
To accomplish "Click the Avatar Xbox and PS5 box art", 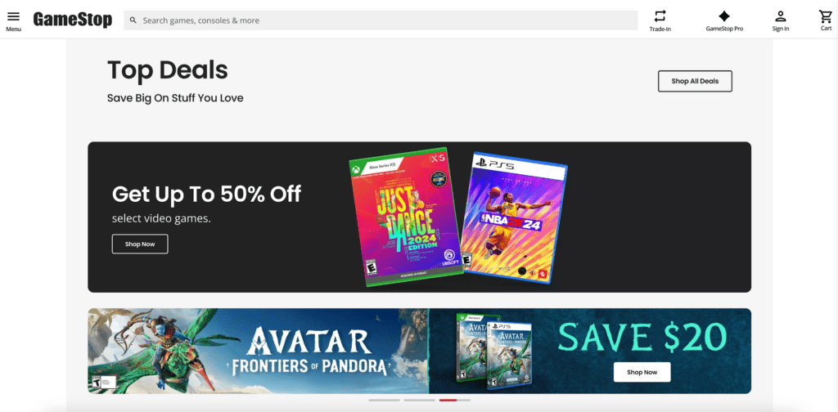I will pos(493,351).
